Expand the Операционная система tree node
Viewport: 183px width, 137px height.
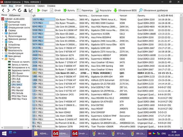[3, 27]
